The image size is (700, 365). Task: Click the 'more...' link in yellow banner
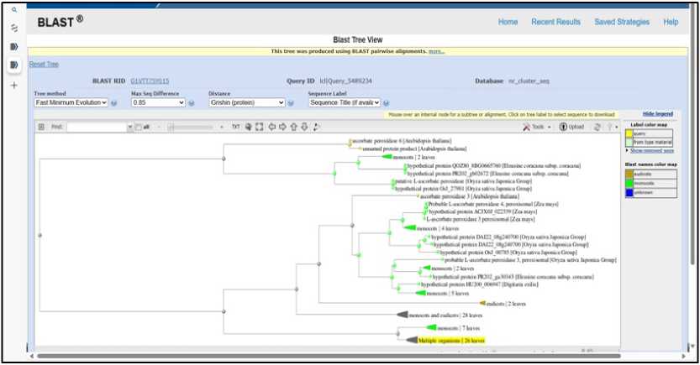(x=436, y=52)
